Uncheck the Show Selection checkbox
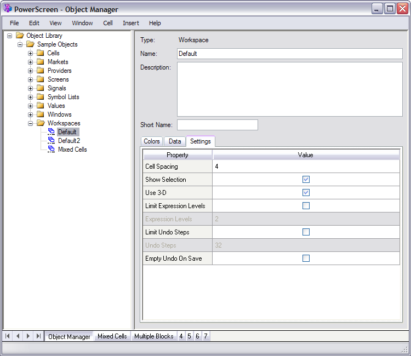Image resolution: width=411 pixels, height=356 pixels. click(x=306, y=180)
